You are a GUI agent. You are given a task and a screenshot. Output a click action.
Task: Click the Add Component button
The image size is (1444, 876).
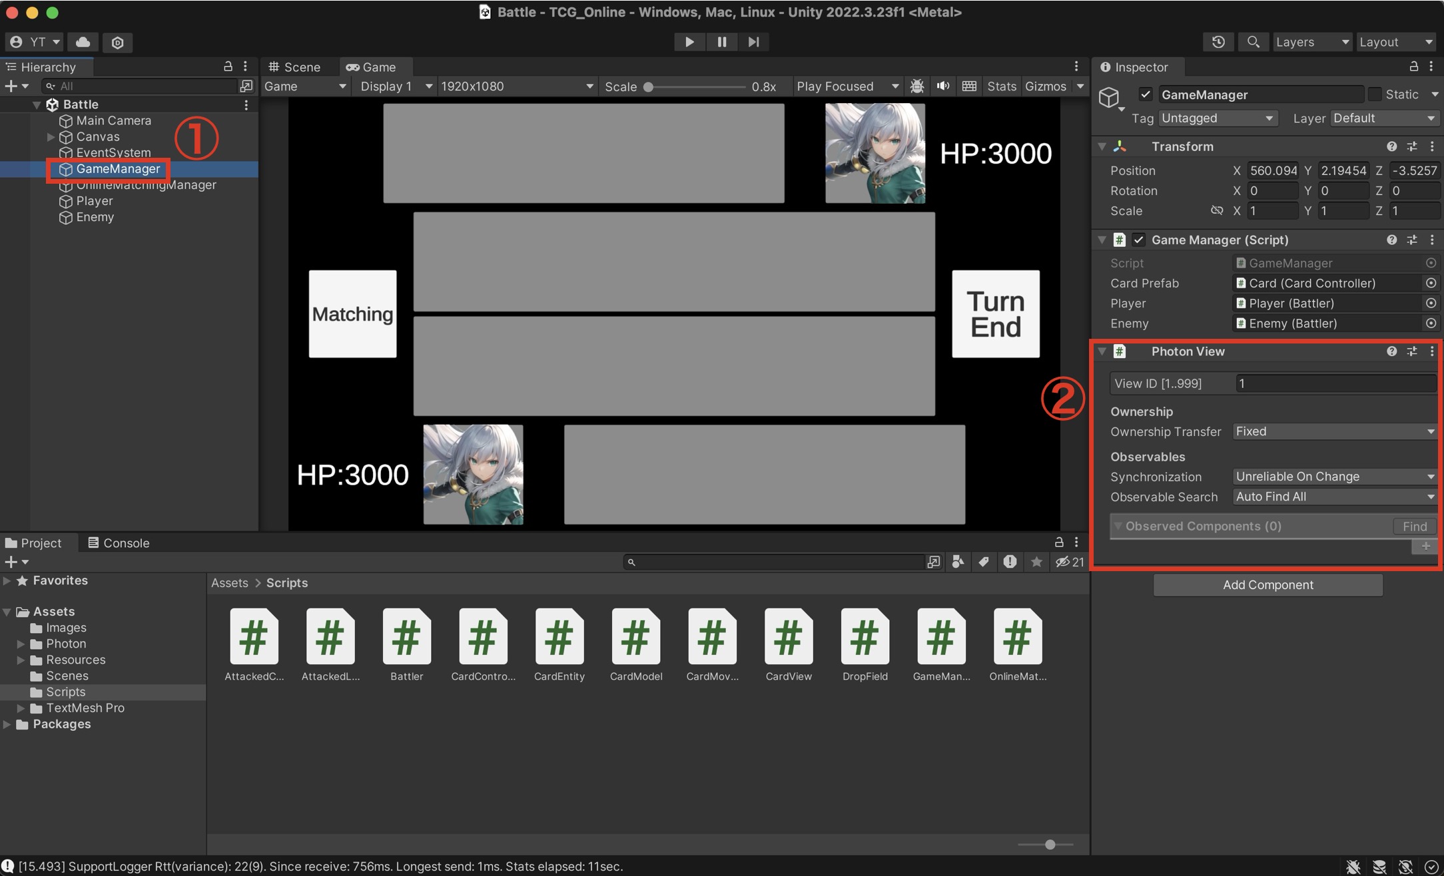click(x=1267, y=585)
